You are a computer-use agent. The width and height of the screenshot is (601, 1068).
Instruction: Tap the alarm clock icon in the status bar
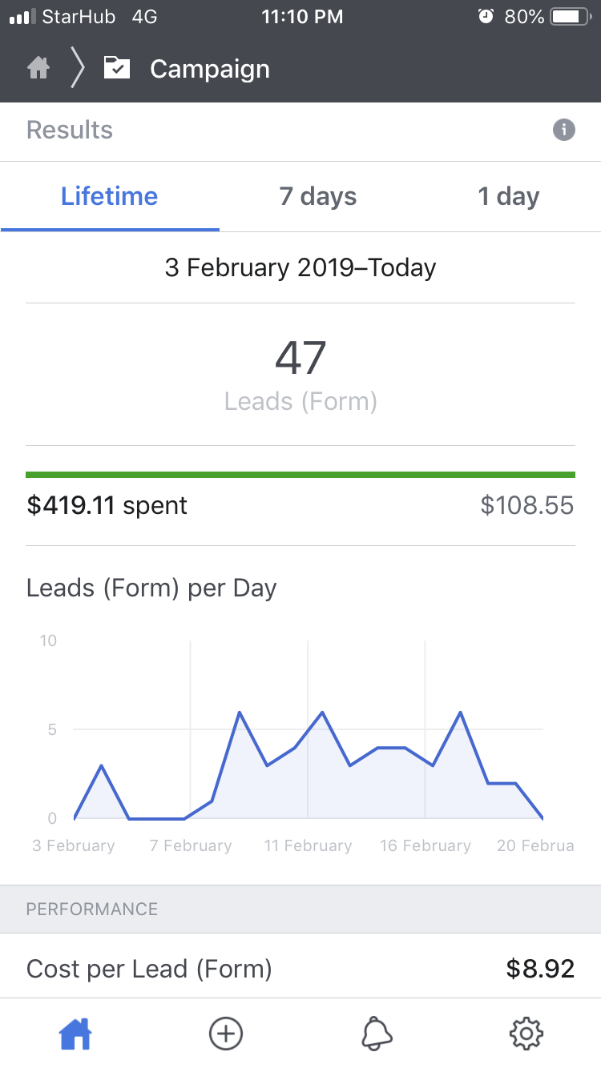coord(486,16)
